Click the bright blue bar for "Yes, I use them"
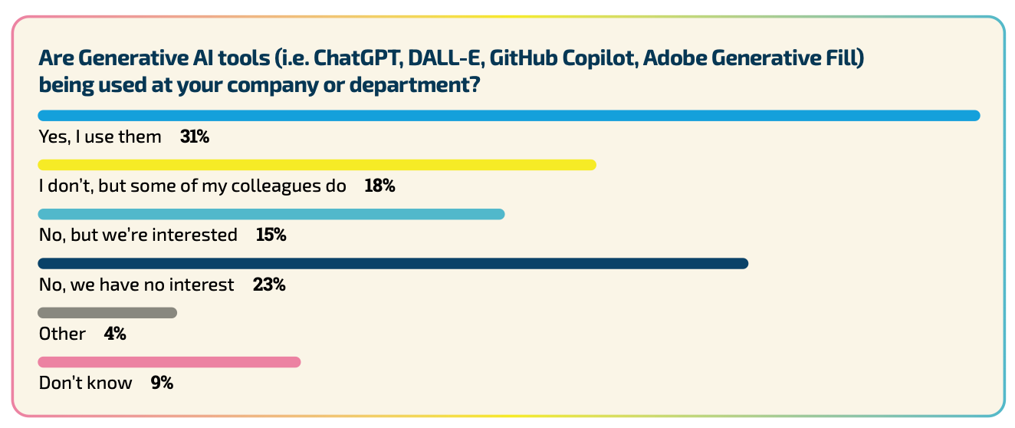The height and width of the screenshot is (428, 1015). [x=508, y=116]
